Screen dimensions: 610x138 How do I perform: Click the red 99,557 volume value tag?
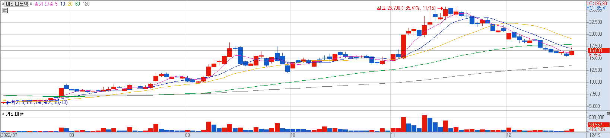coord(598,125)
